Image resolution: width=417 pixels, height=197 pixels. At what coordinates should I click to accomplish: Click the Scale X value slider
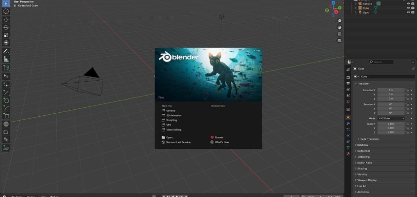[x=391, y=124]
